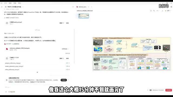Toggle the sidebar icon left of conversation title
The height and width of the screenshot is (97, 173).
(x=2, y=7)
